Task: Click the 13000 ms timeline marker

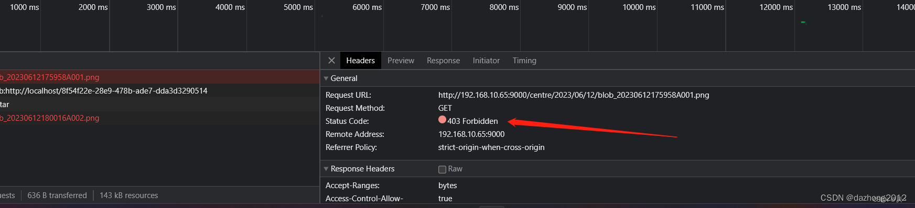Action: [844, 7]
